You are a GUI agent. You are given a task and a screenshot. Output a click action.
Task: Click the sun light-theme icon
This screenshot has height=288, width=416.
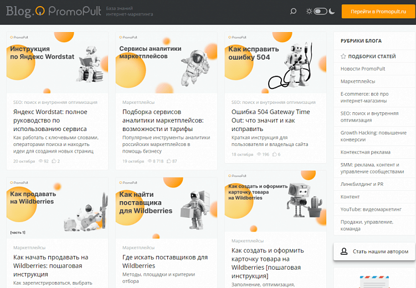click(309, 12)
